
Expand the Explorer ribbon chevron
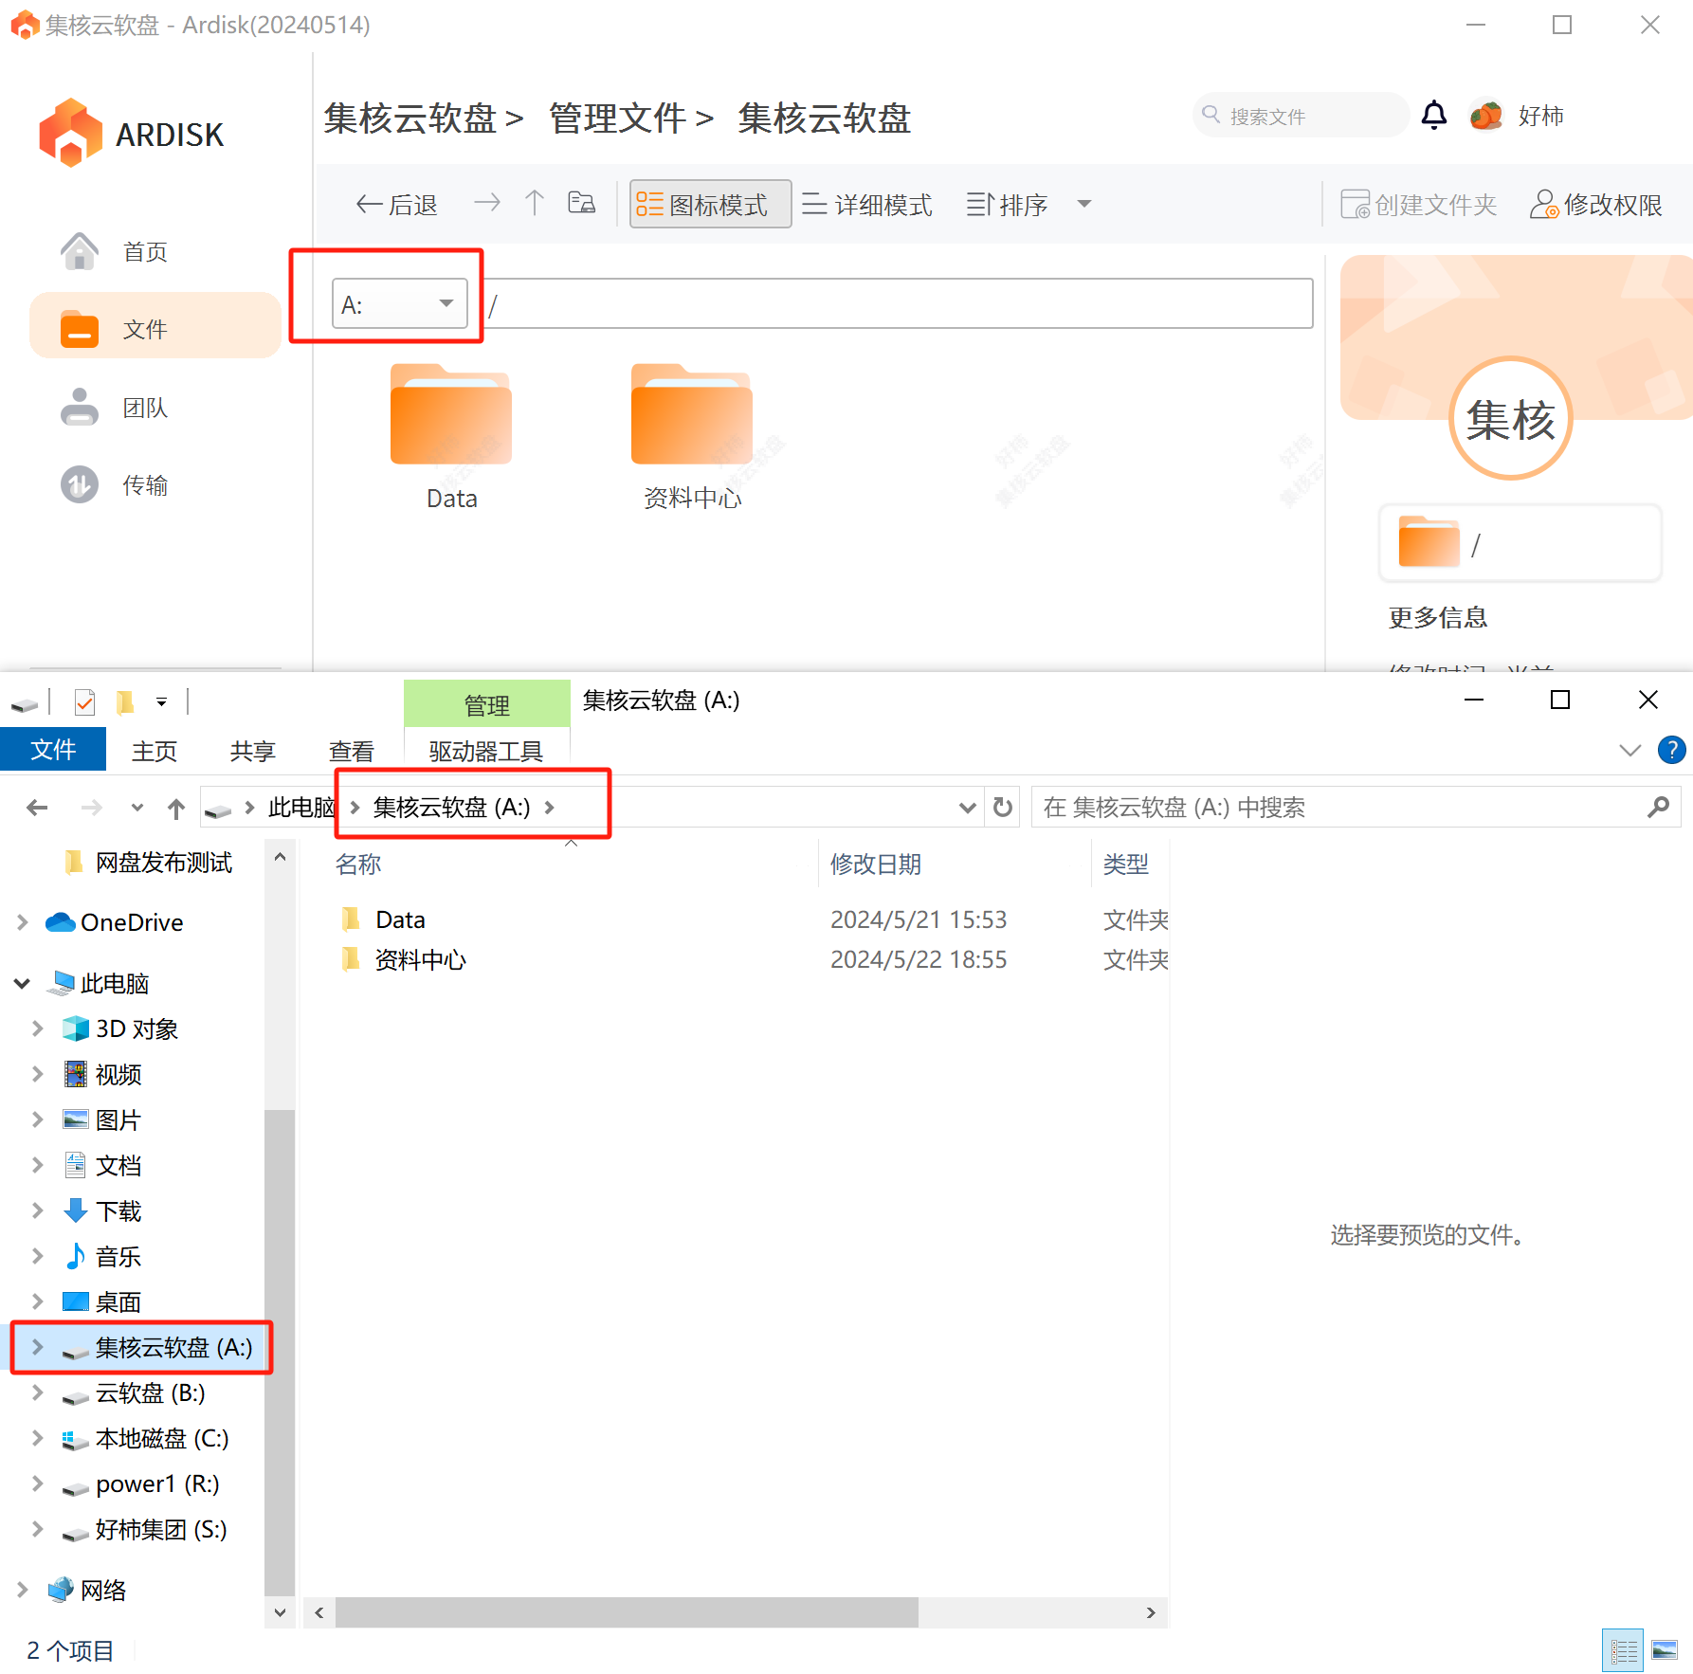pos(1630,751)
